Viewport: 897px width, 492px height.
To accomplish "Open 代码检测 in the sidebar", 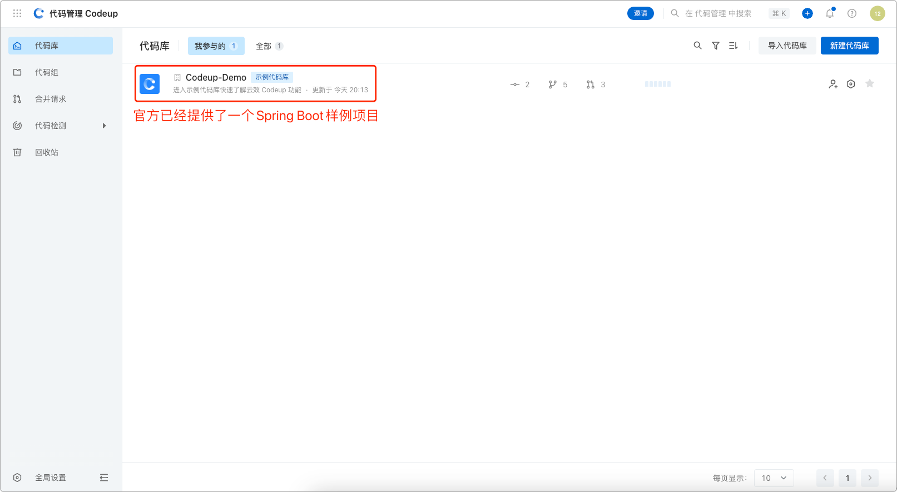I will coord(61,126).
